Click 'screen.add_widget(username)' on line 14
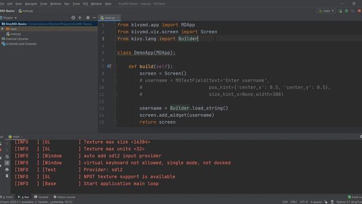362x204 pixels. [176, 115]
